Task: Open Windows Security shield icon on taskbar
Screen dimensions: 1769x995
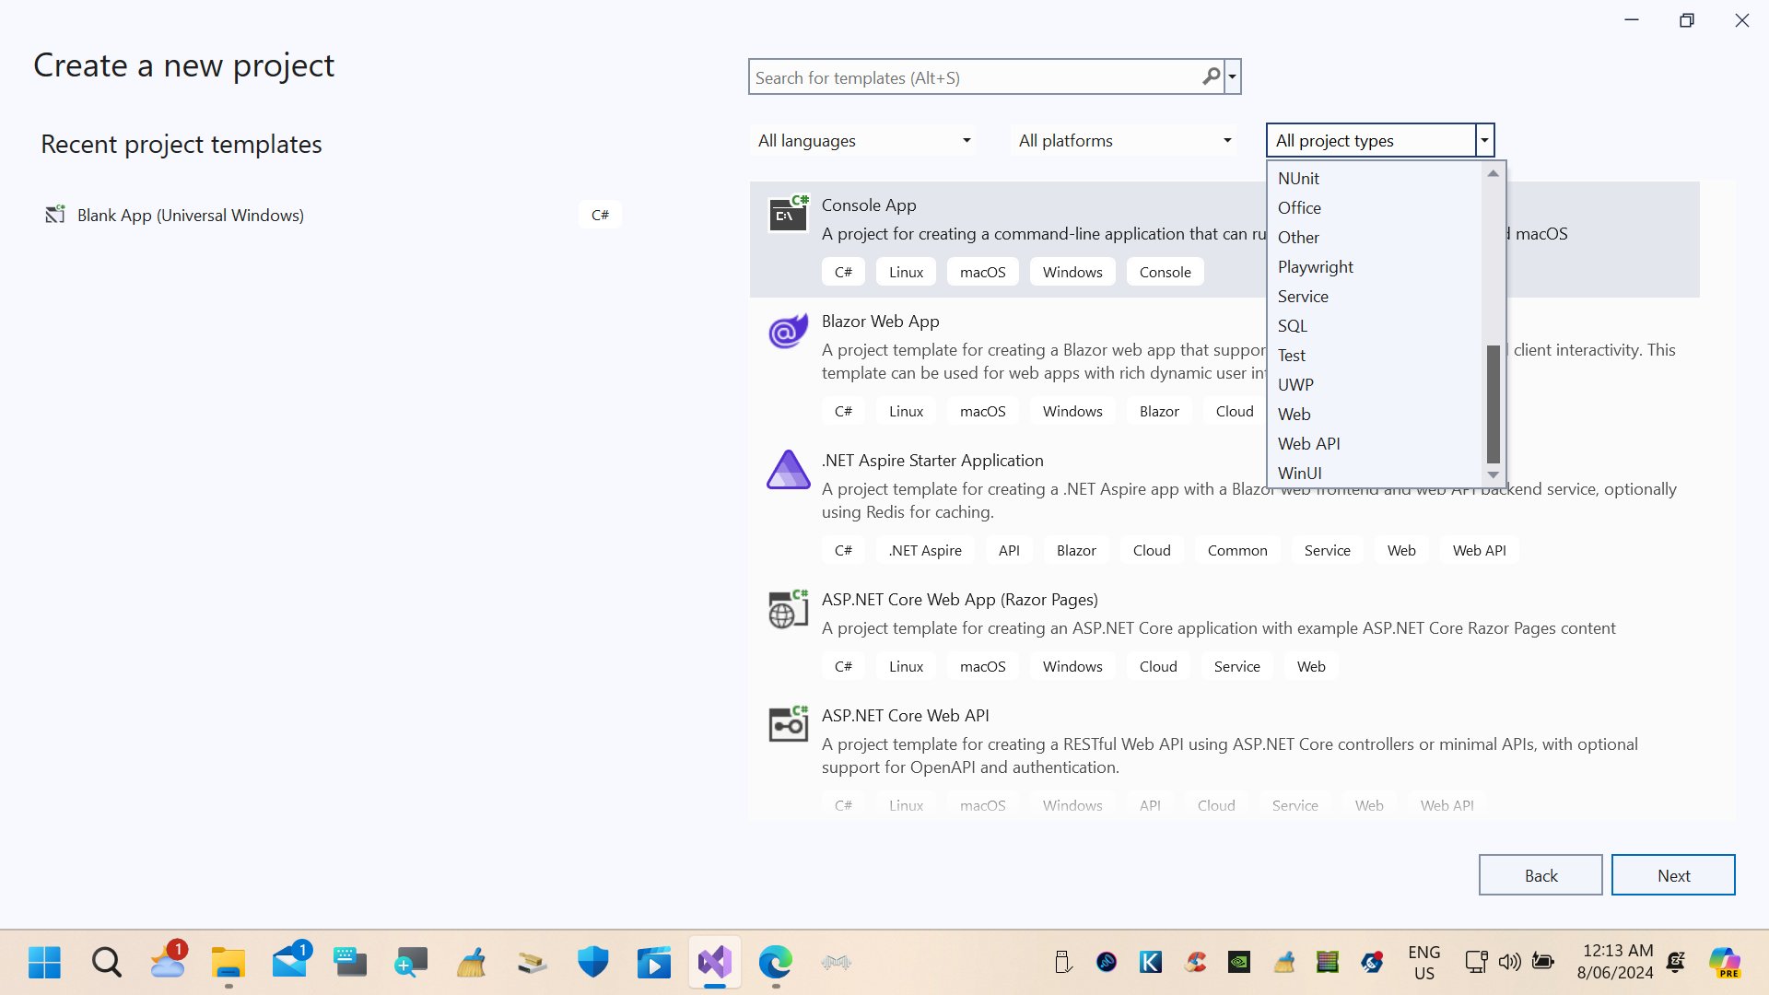Action: pos(592,963)
